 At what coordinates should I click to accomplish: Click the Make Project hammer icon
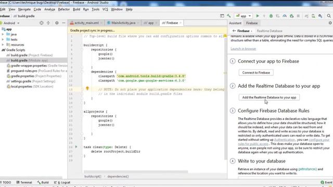pyautogui.click(x=229, y=16)
